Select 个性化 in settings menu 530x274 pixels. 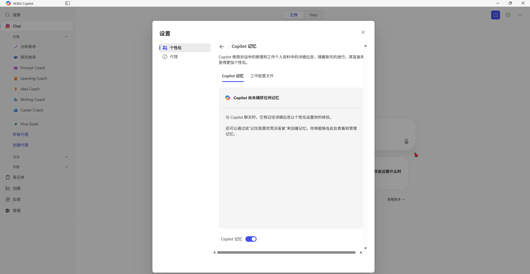[x=185, y=48]
